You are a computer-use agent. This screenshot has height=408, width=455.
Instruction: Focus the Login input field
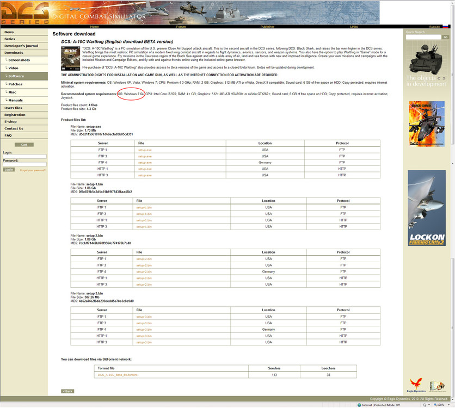click(24, 156)
